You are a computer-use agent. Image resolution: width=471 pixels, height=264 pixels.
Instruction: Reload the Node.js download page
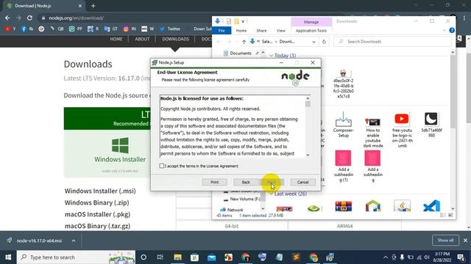pyautogui.click(x=29, y=18)
